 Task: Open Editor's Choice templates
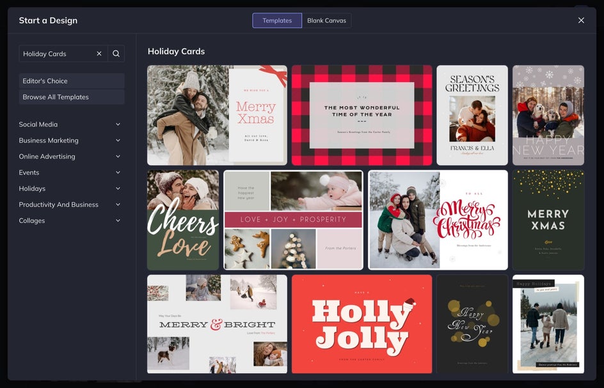pos(72,81)
